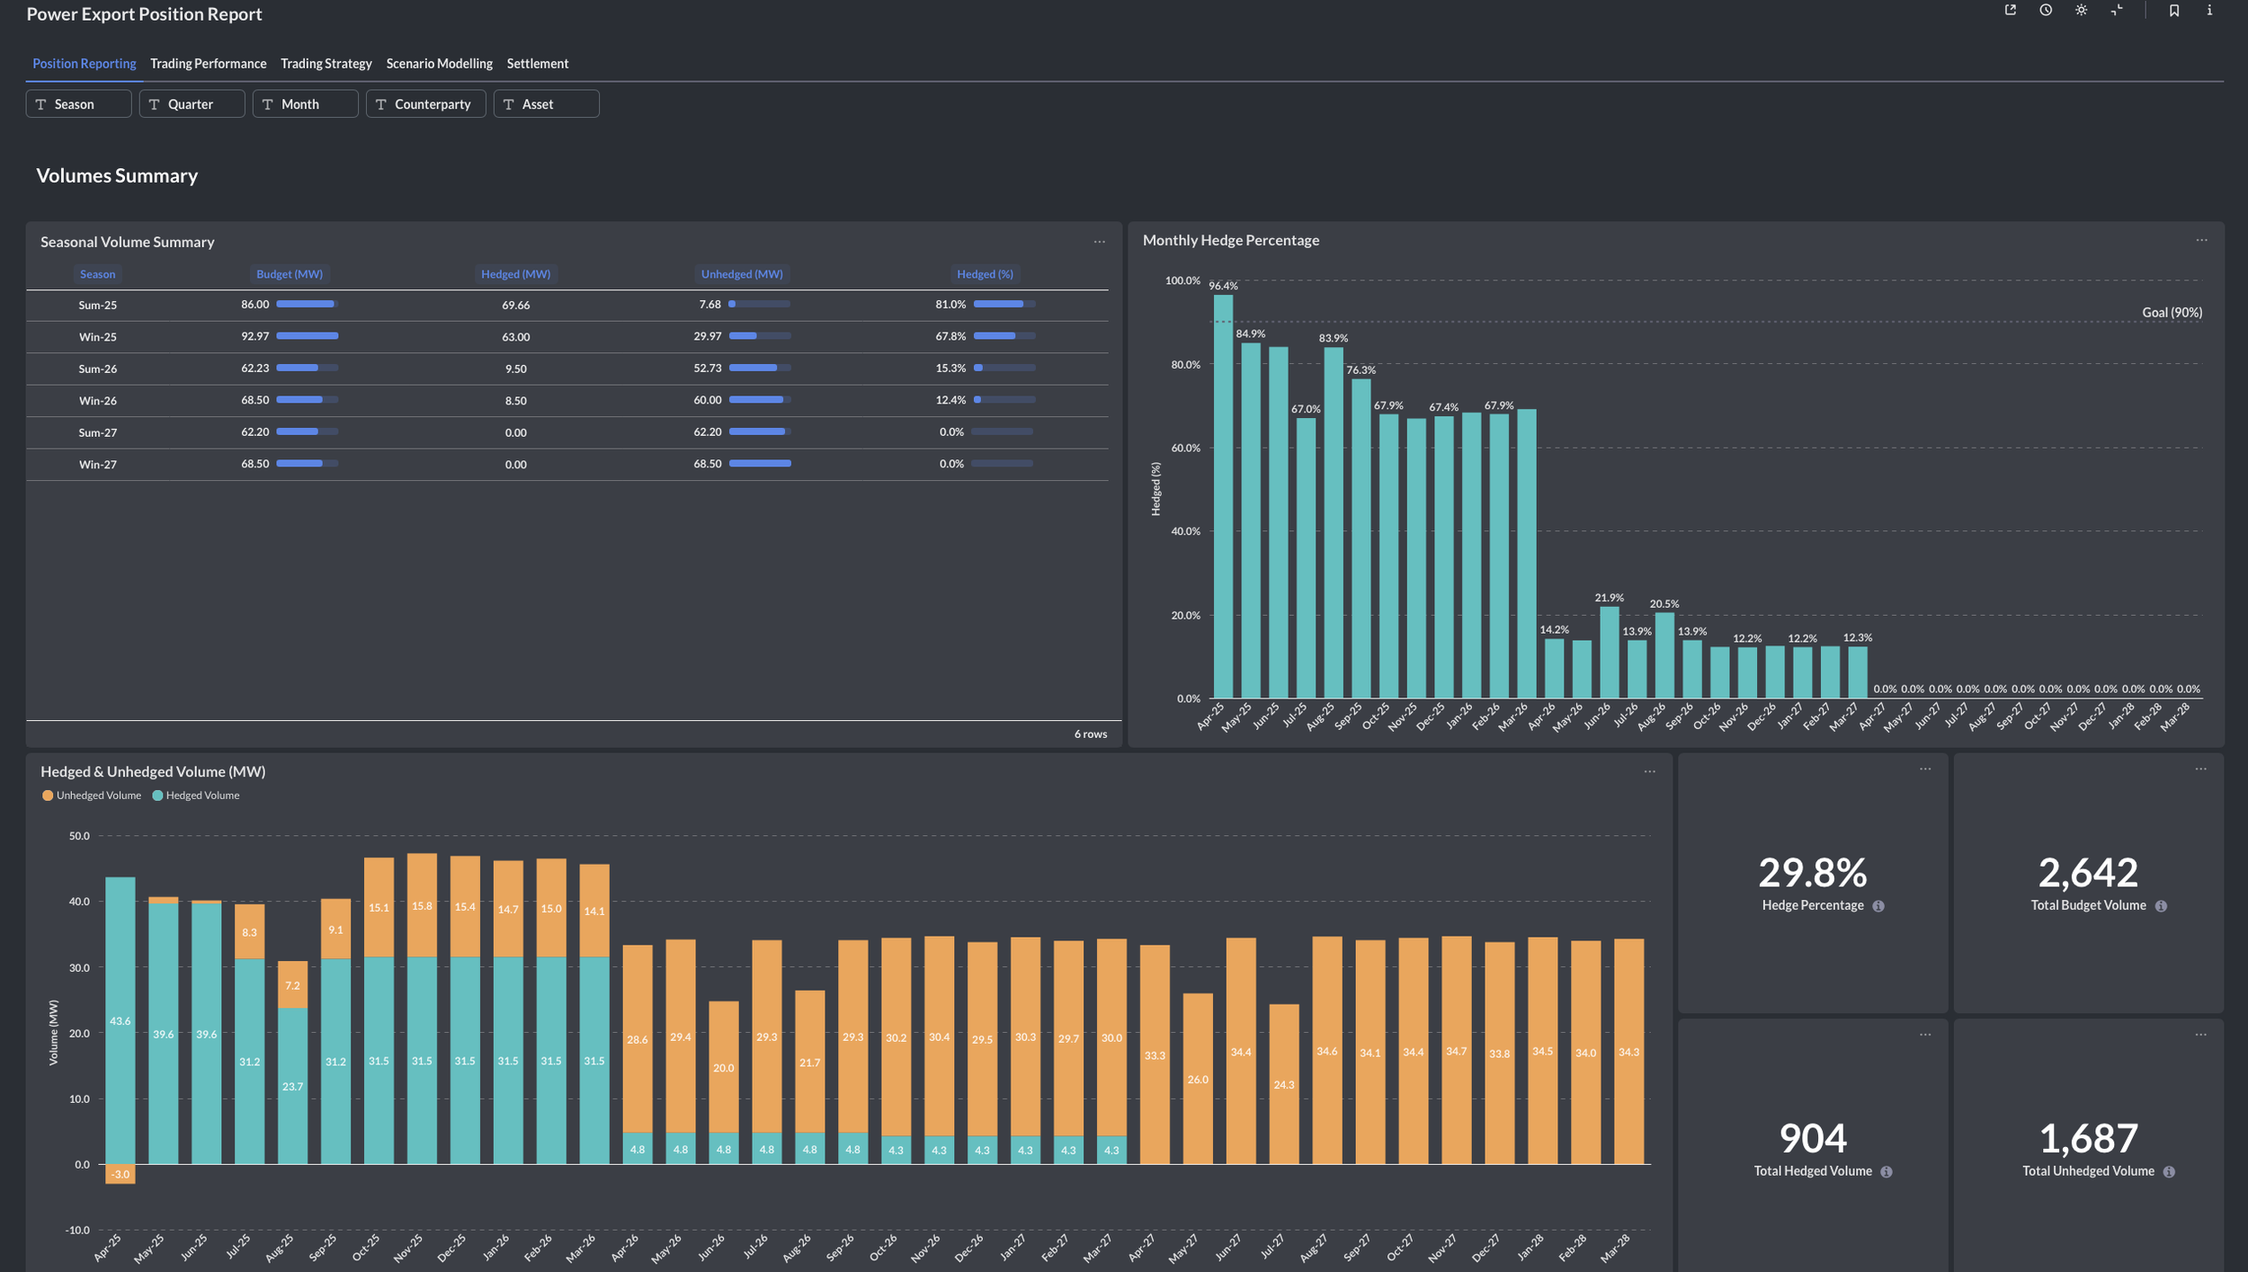Open the dashboard info icon
The image size is (2248, 1272).
point(2208,11)
